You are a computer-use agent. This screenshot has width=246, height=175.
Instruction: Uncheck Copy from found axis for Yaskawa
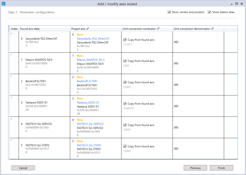coord(125,103)
